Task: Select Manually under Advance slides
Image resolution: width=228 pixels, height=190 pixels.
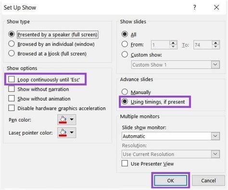Action: click(125, 92)
